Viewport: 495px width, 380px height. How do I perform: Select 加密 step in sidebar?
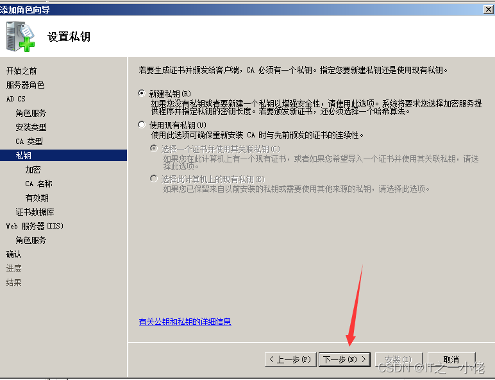tap(33, 169)
